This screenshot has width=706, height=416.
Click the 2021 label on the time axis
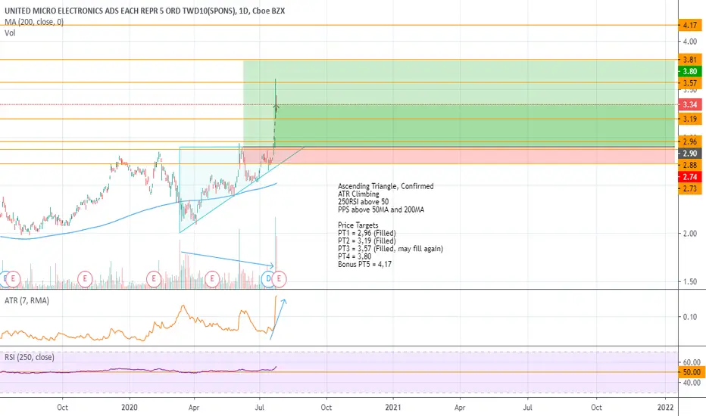pyautogui.click(x=393, y=408)
